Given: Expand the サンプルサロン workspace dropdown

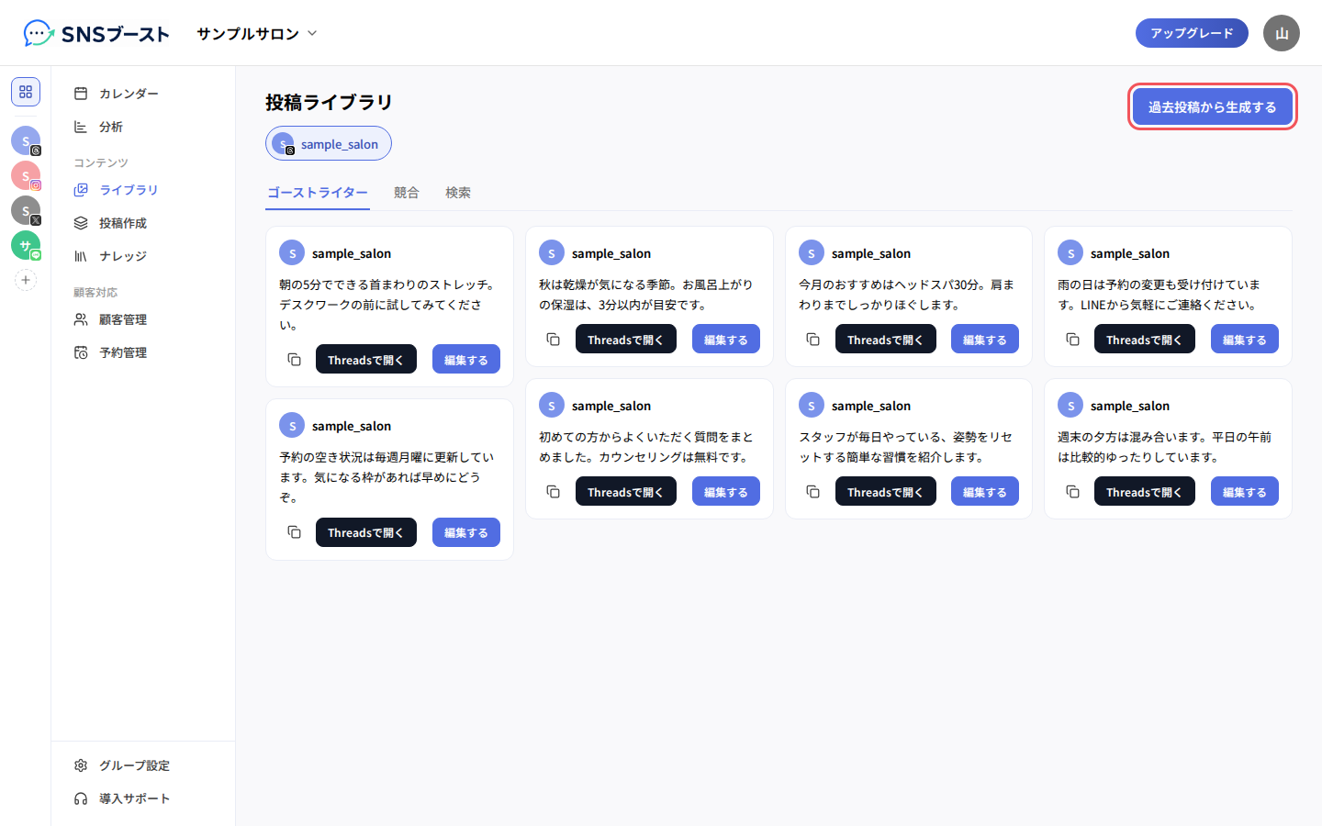Looking at the screenshot, I should tap(257, 33).
